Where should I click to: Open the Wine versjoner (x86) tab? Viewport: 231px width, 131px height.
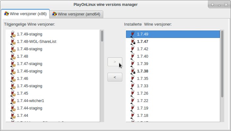click(x=25, y=14)
